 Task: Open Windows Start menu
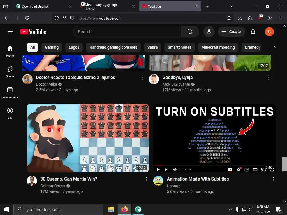7,209
